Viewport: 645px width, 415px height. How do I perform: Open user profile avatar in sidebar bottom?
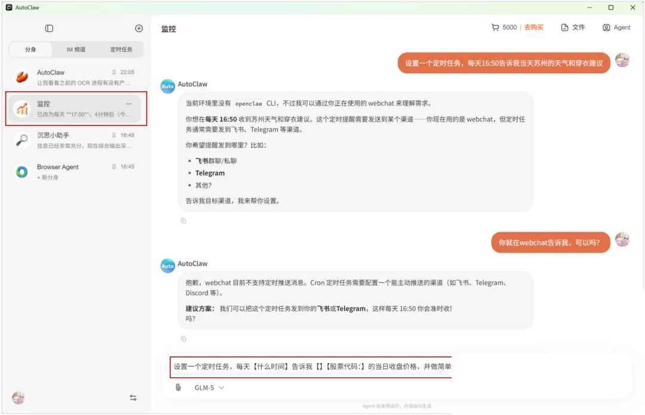[x=19, y=398]
